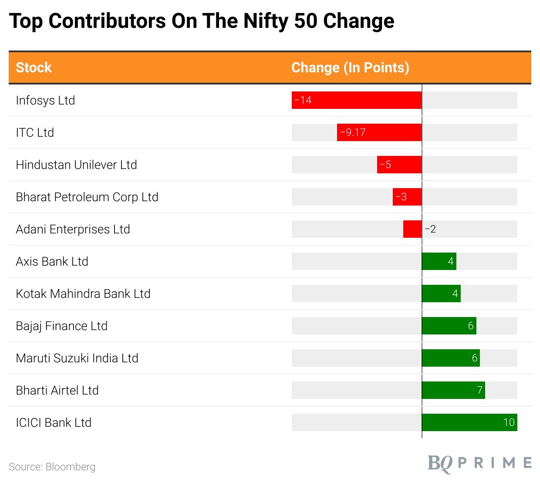Image resolution: width=540 pixels, height=486 pixels.
Task: Click the BQ Prime logo
Action: (479, 463)
